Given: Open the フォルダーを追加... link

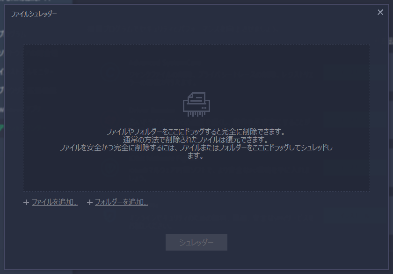Looking at the screenshot, I should coord(121,202).
